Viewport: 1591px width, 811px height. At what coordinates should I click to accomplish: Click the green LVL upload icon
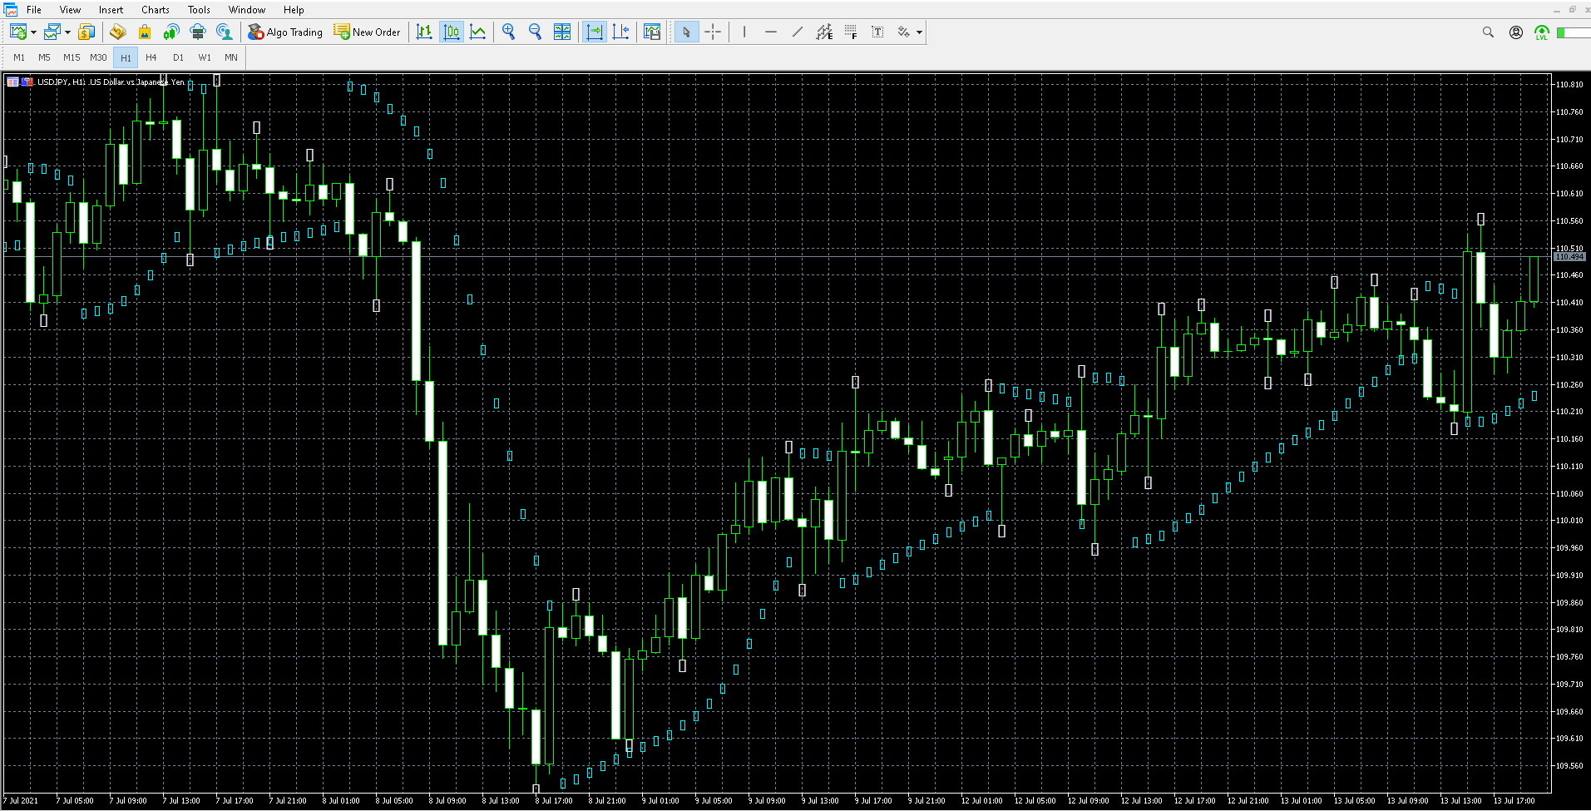point(1542,32)
